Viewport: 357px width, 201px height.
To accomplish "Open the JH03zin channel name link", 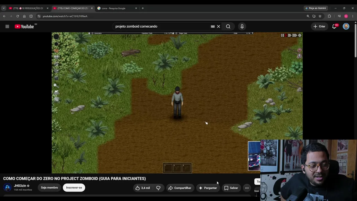I will point(20,186).
